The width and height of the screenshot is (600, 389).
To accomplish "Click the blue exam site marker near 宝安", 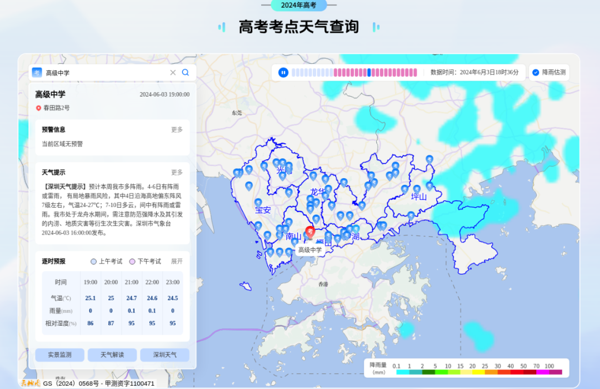I will 258,203.
